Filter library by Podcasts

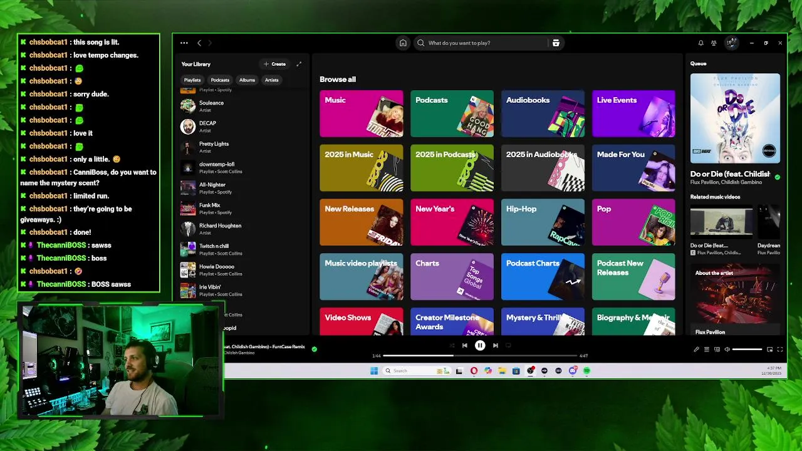pyautogui.click(x=220, y=80)
